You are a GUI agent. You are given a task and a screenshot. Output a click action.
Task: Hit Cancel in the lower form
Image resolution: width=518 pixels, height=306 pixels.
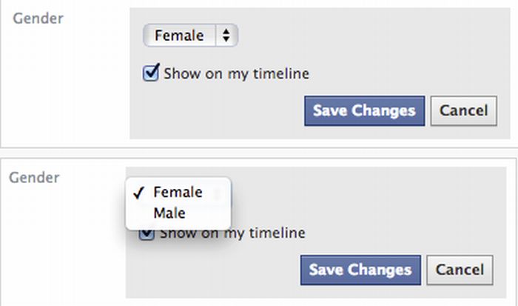(x=460, y=270)
